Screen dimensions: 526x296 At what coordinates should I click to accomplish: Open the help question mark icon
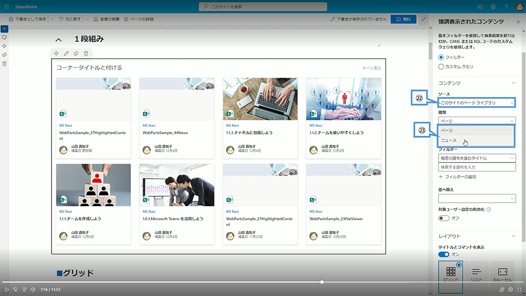click(x=506, y=6)
